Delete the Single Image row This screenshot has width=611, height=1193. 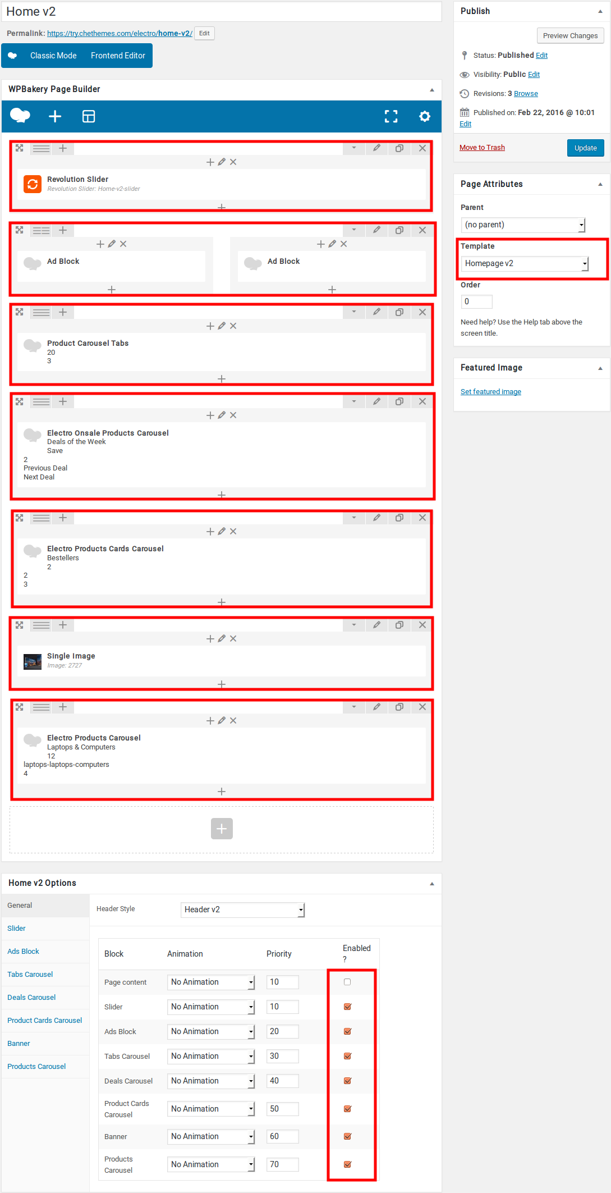422,625
